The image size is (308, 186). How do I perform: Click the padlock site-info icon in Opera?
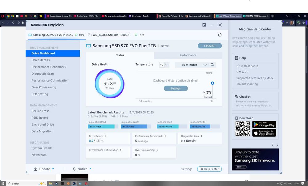coord(23,22)
